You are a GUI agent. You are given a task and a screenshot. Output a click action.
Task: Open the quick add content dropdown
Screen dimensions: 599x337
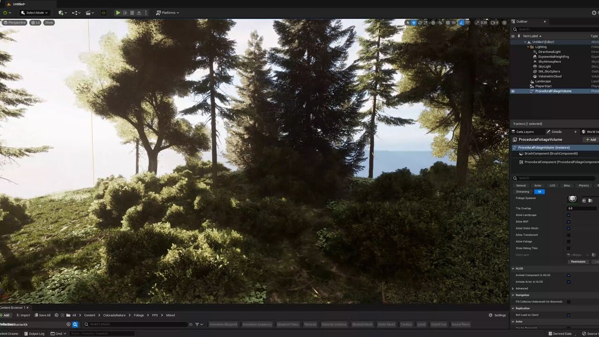(x=62, y=13)
